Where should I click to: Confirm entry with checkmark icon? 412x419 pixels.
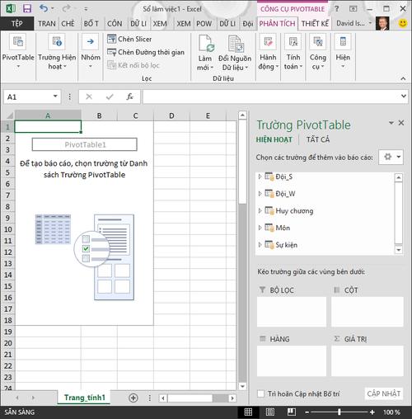click(x=110, y=97)
